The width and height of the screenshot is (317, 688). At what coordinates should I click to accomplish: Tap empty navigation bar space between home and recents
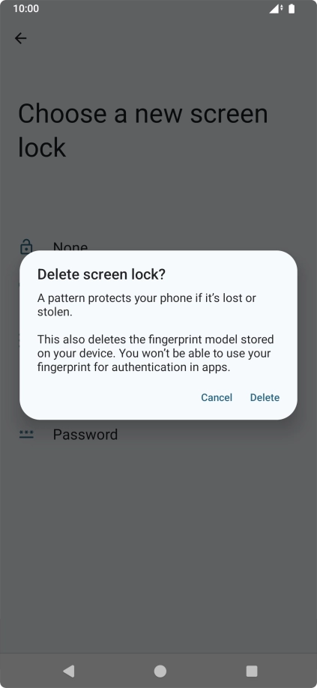206,671
